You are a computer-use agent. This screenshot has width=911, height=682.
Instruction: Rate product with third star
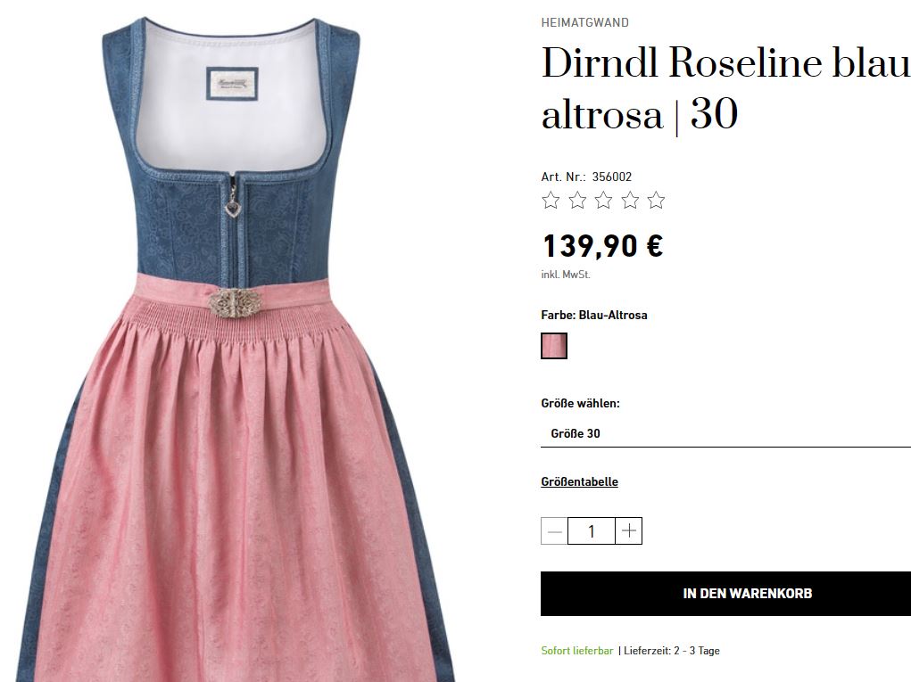[604, 201]
